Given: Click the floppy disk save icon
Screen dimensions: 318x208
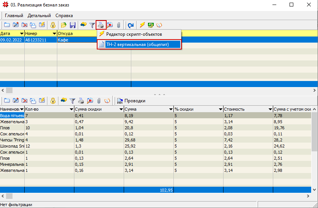Looking at the screenshot, I should (x=72, y=25).
